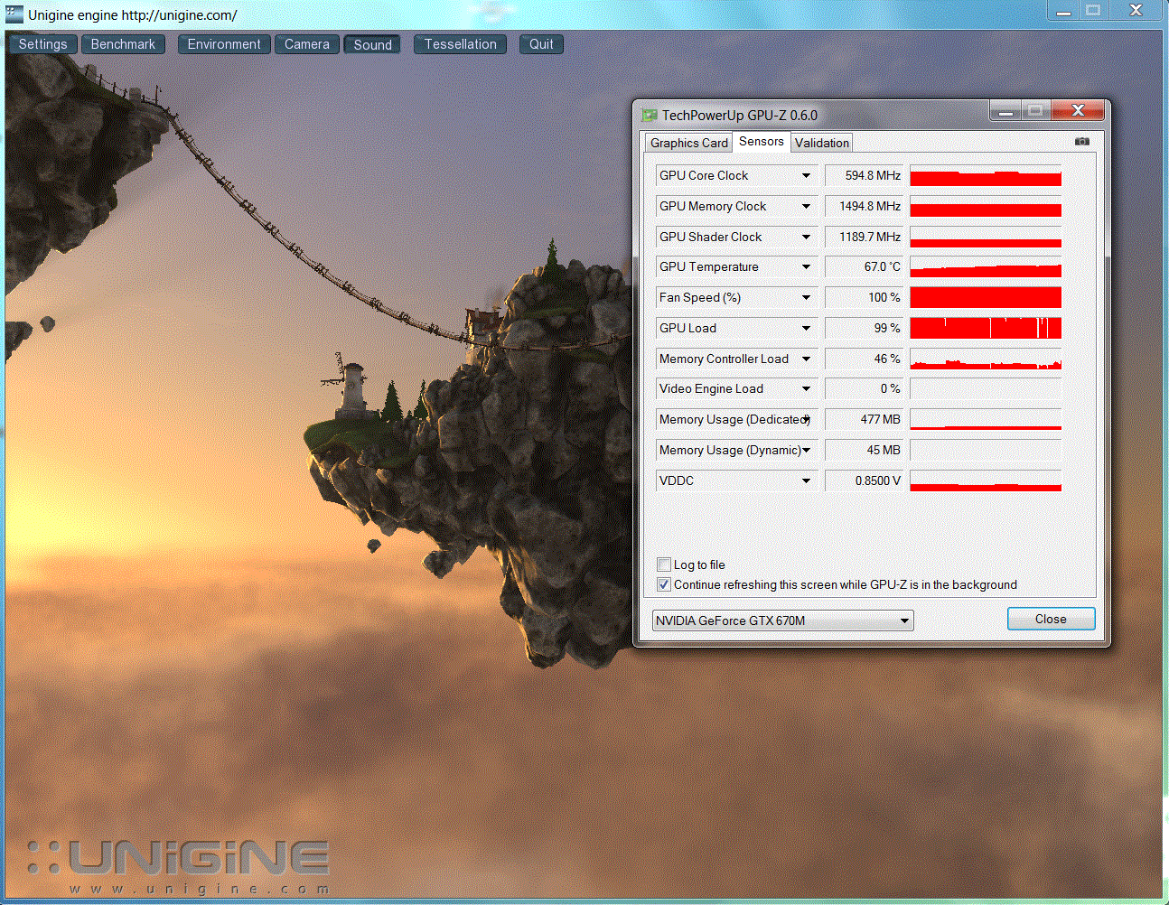Click the Tessellation menu button

pyautogui.click(x=461, y=44)
